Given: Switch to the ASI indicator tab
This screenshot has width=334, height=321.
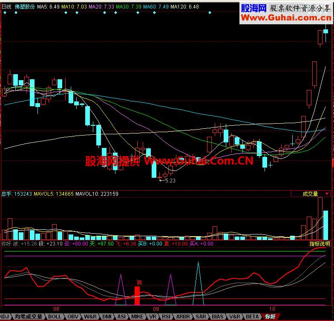Looking at the screenshot, I should 122,316.
